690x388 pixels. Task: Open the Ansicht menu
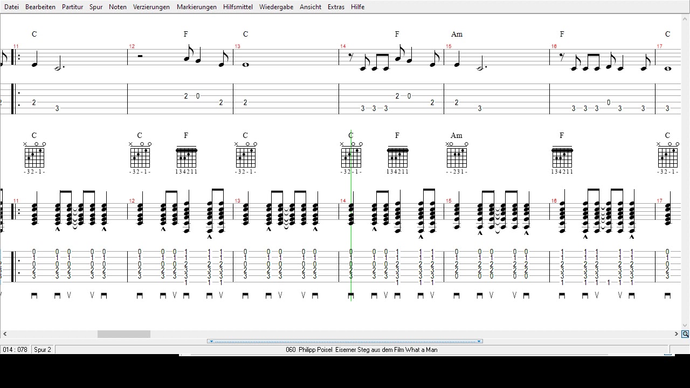tap(310, 7)
